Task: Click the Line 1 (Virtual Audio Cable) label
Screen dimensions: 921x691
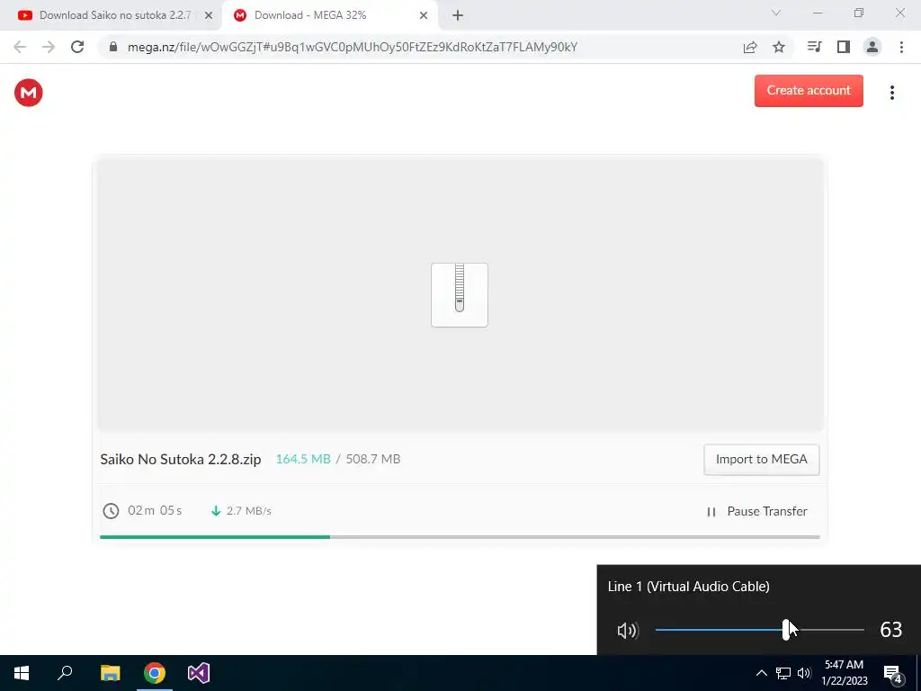Action: [x=688, y=587]
